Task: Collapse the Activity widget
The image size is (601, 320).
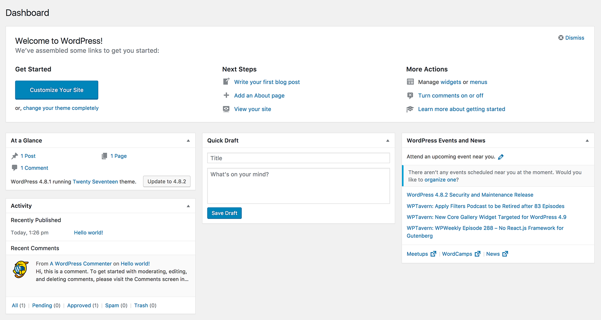Action: (x=188, y=206)
